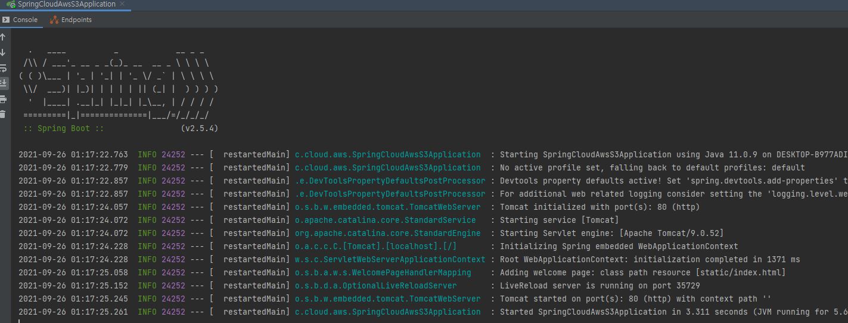Click 'Adding welcome page' log message
Viewport: 848px width, 323px height.
click(642, 272)
